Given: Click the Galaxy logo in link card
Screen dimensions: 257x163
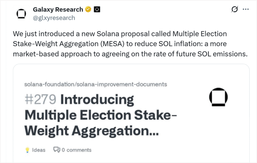Looking at the screenshot, I should click(218, 97).
